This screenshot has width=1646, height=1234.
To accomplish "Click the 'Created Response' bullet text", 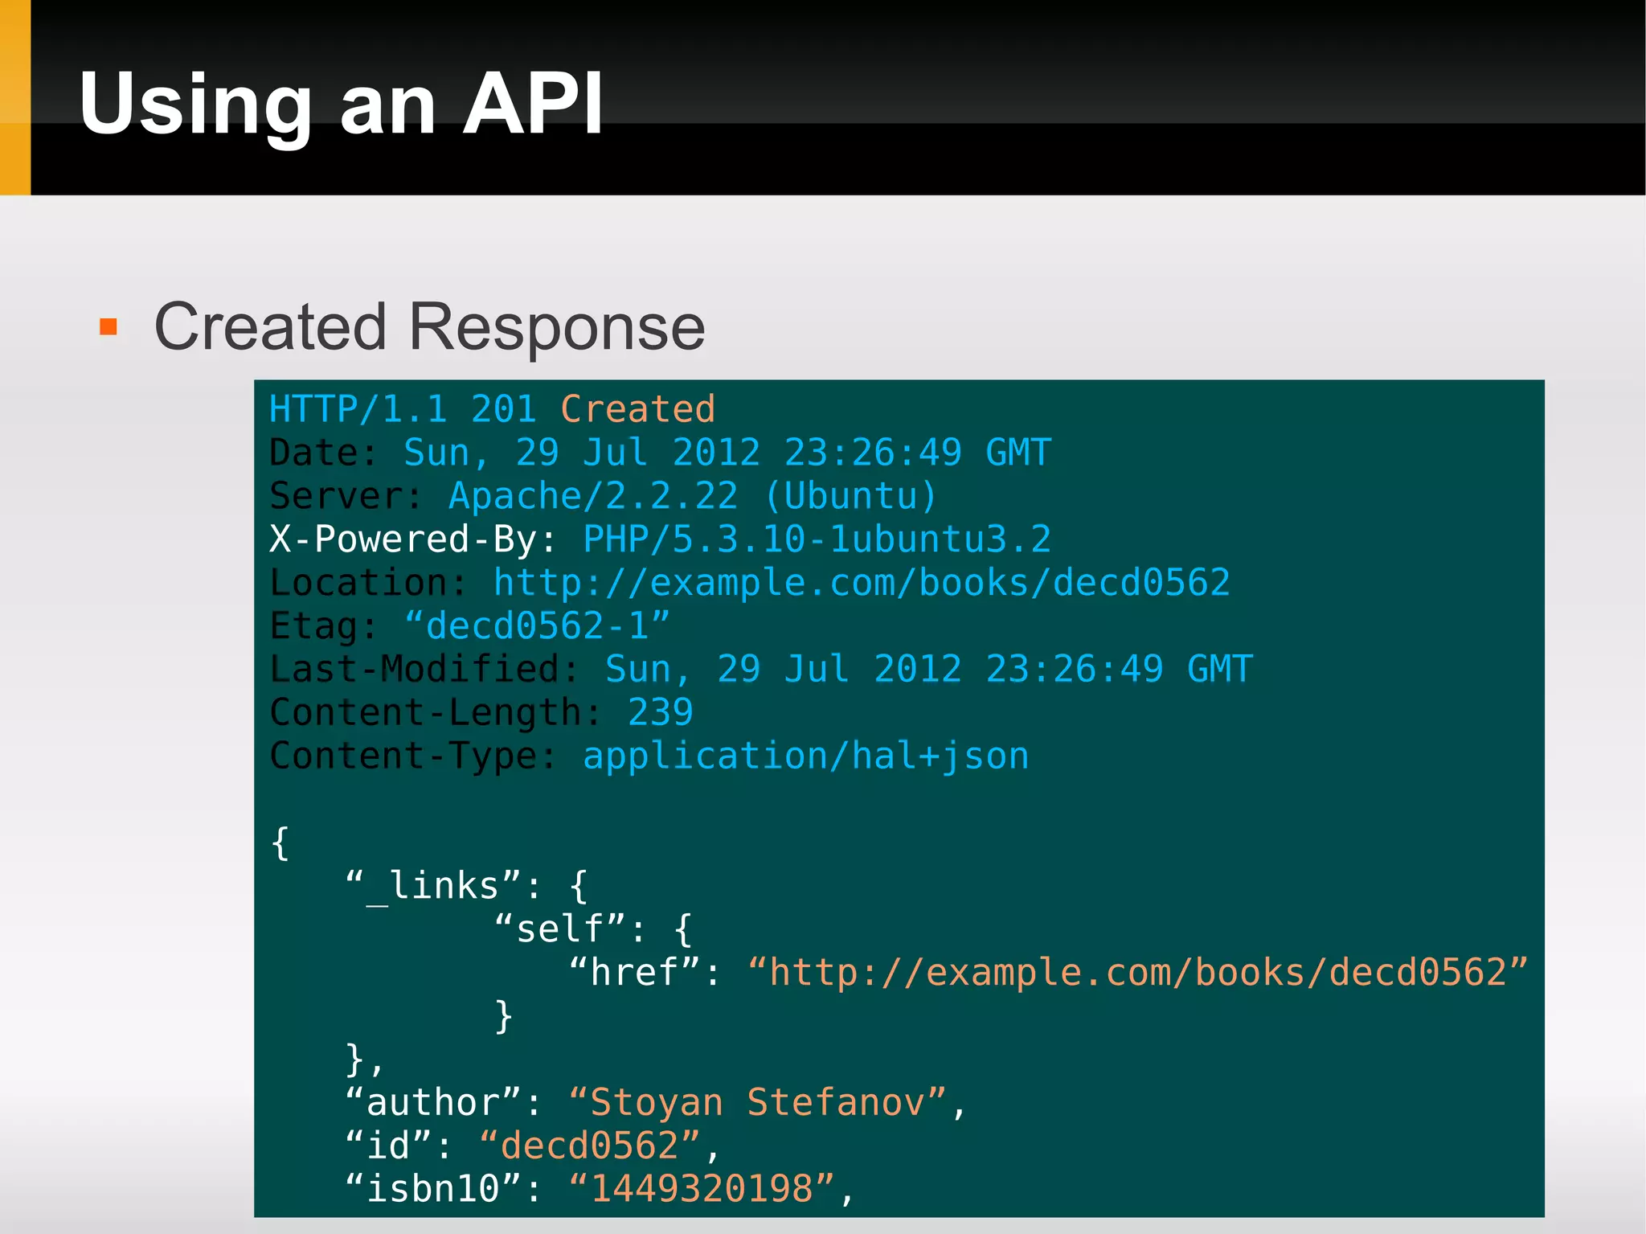I will [x=430, y=327].
